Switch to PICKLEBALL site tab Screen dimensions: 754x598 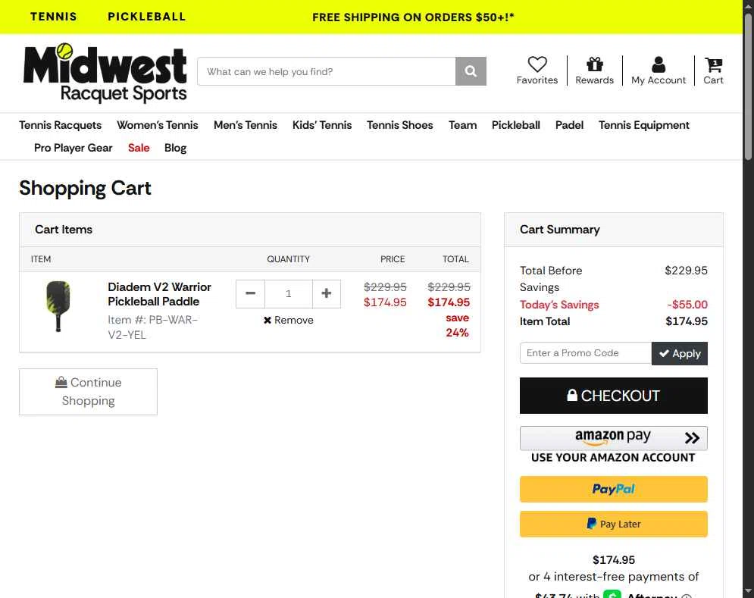click(x=147, y=17)
